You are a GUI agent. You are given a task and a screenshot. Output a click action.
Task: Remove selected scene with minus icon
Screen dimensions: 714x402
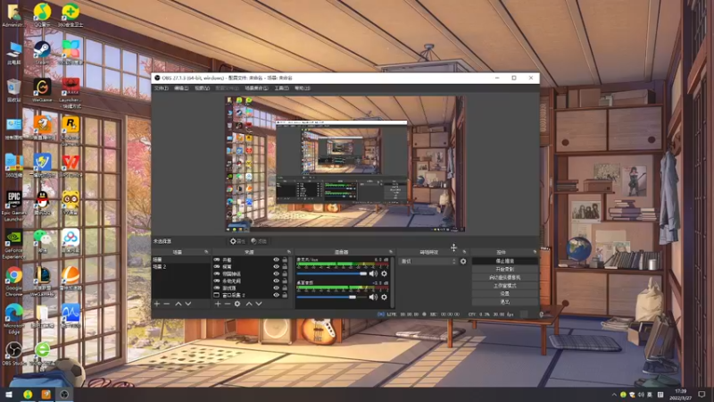coord(167,304)
